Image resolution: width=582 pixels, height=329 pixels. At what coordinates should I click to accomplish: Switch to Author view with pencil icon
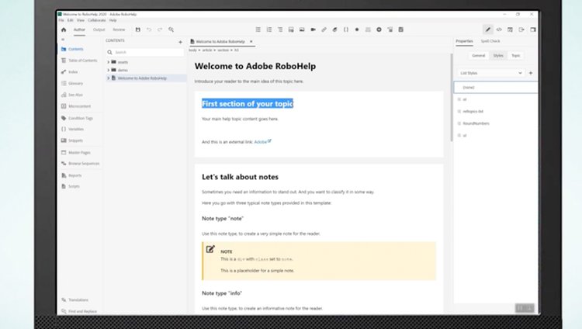488,29
